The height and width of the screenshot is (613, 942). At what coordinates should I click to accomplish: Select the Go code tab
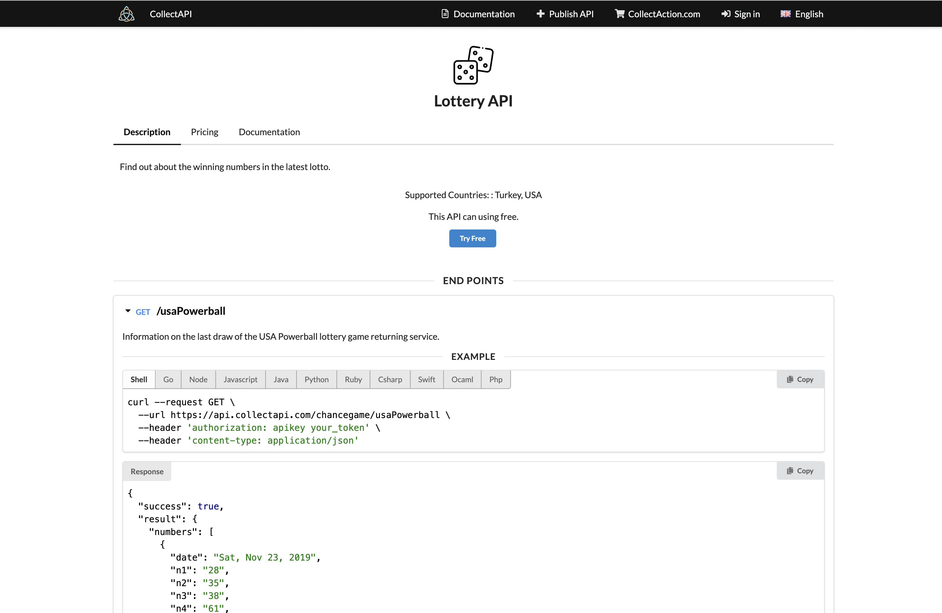(168, 379)
